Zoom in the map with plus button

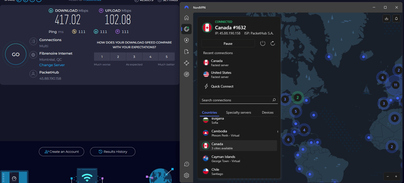[396, 176]
